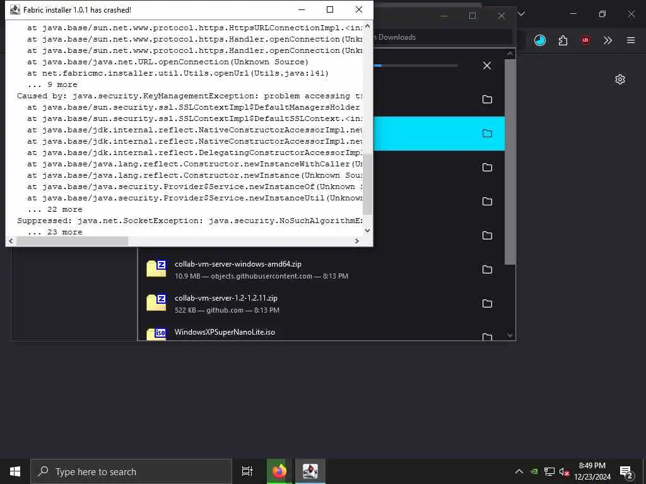
Task: Click downloads list scrollbar up arrow
Action: [x=510, y=54]
